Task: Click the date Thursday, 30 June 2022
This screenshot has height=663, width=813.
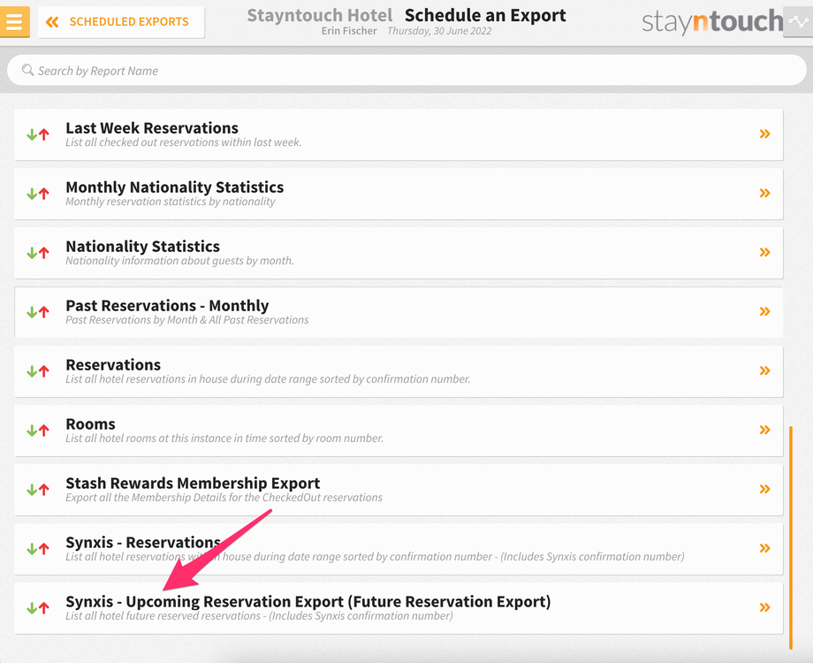Action: point(439,31)
